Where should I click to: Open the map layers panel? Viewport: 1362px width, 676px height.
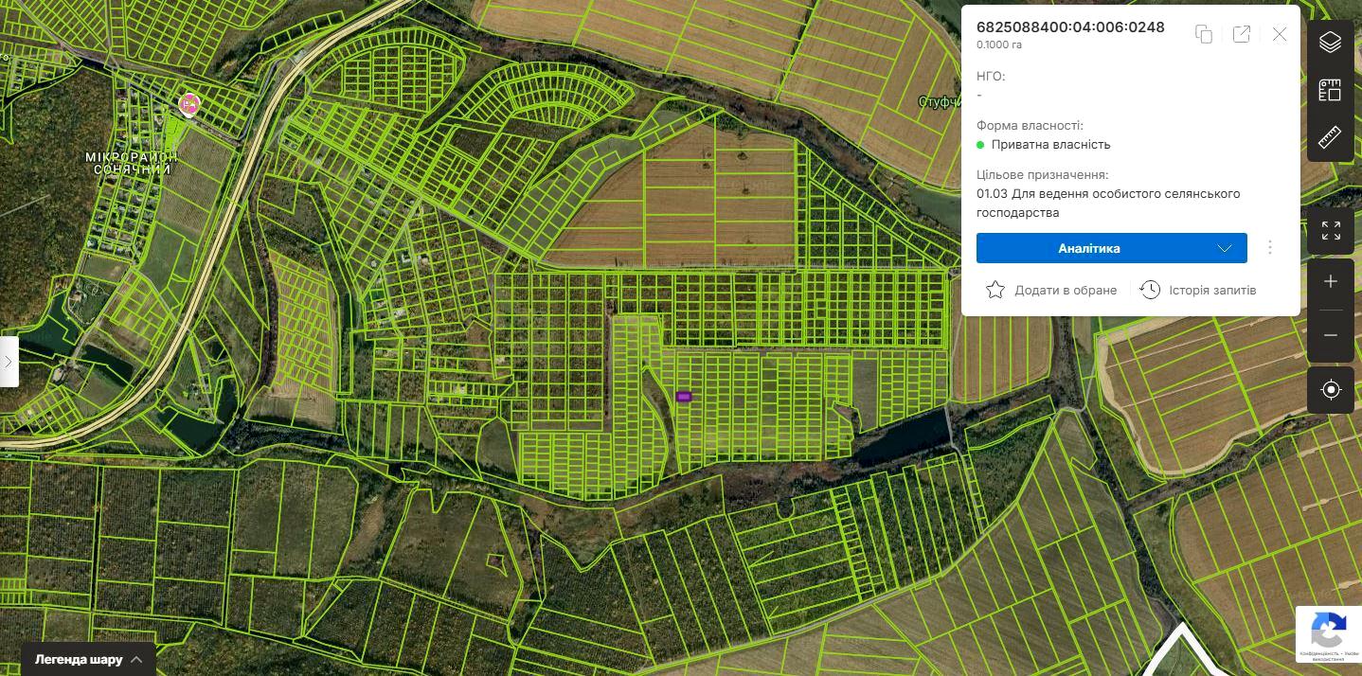click(1331, 42)
